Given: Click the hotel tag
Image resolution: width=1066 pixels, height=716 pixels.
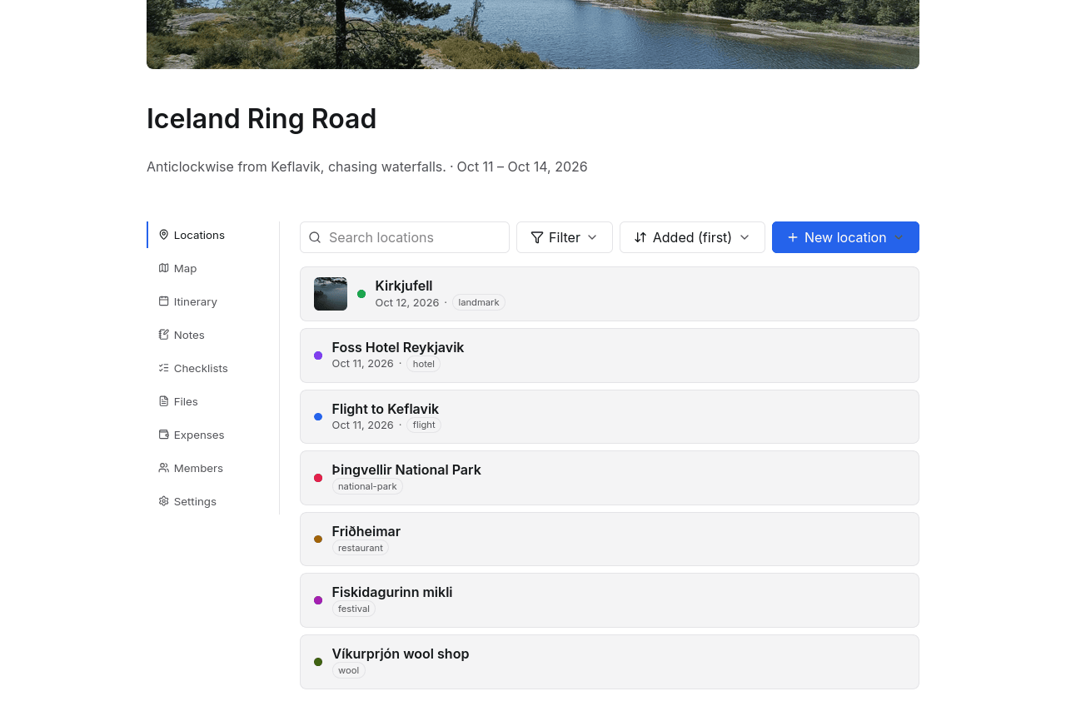Looking at the screenshot, I should click(424, 364).
